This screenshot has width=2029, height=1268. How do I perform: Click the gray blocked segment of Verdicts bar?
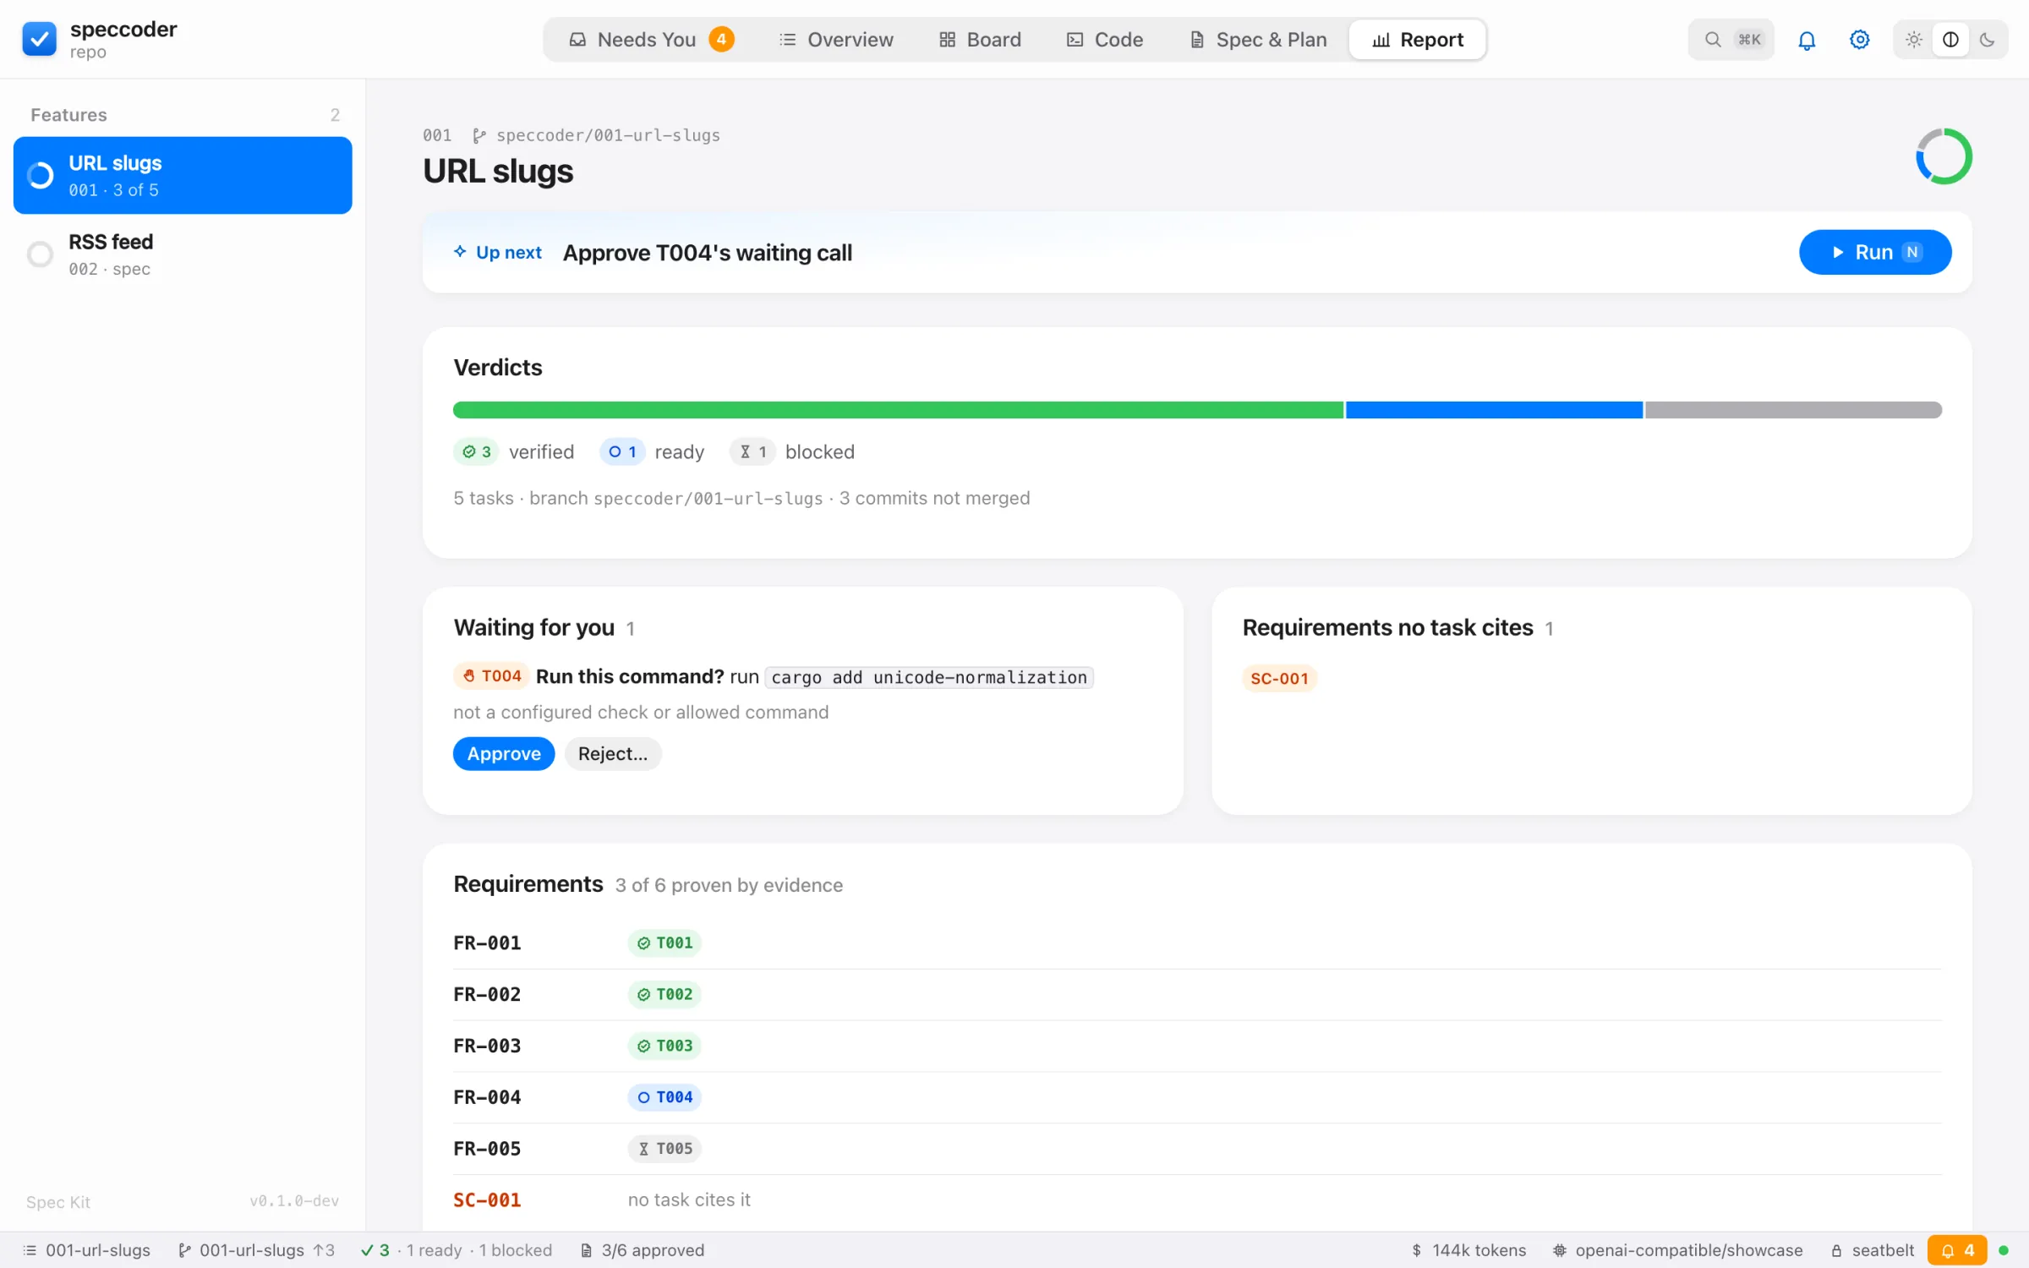(1793, 410)
